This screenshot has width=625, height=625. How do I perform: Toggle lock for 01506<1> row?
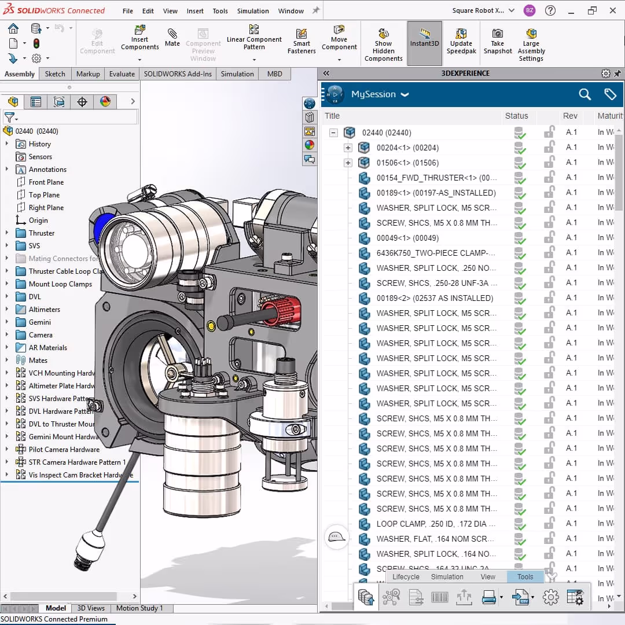549,162
